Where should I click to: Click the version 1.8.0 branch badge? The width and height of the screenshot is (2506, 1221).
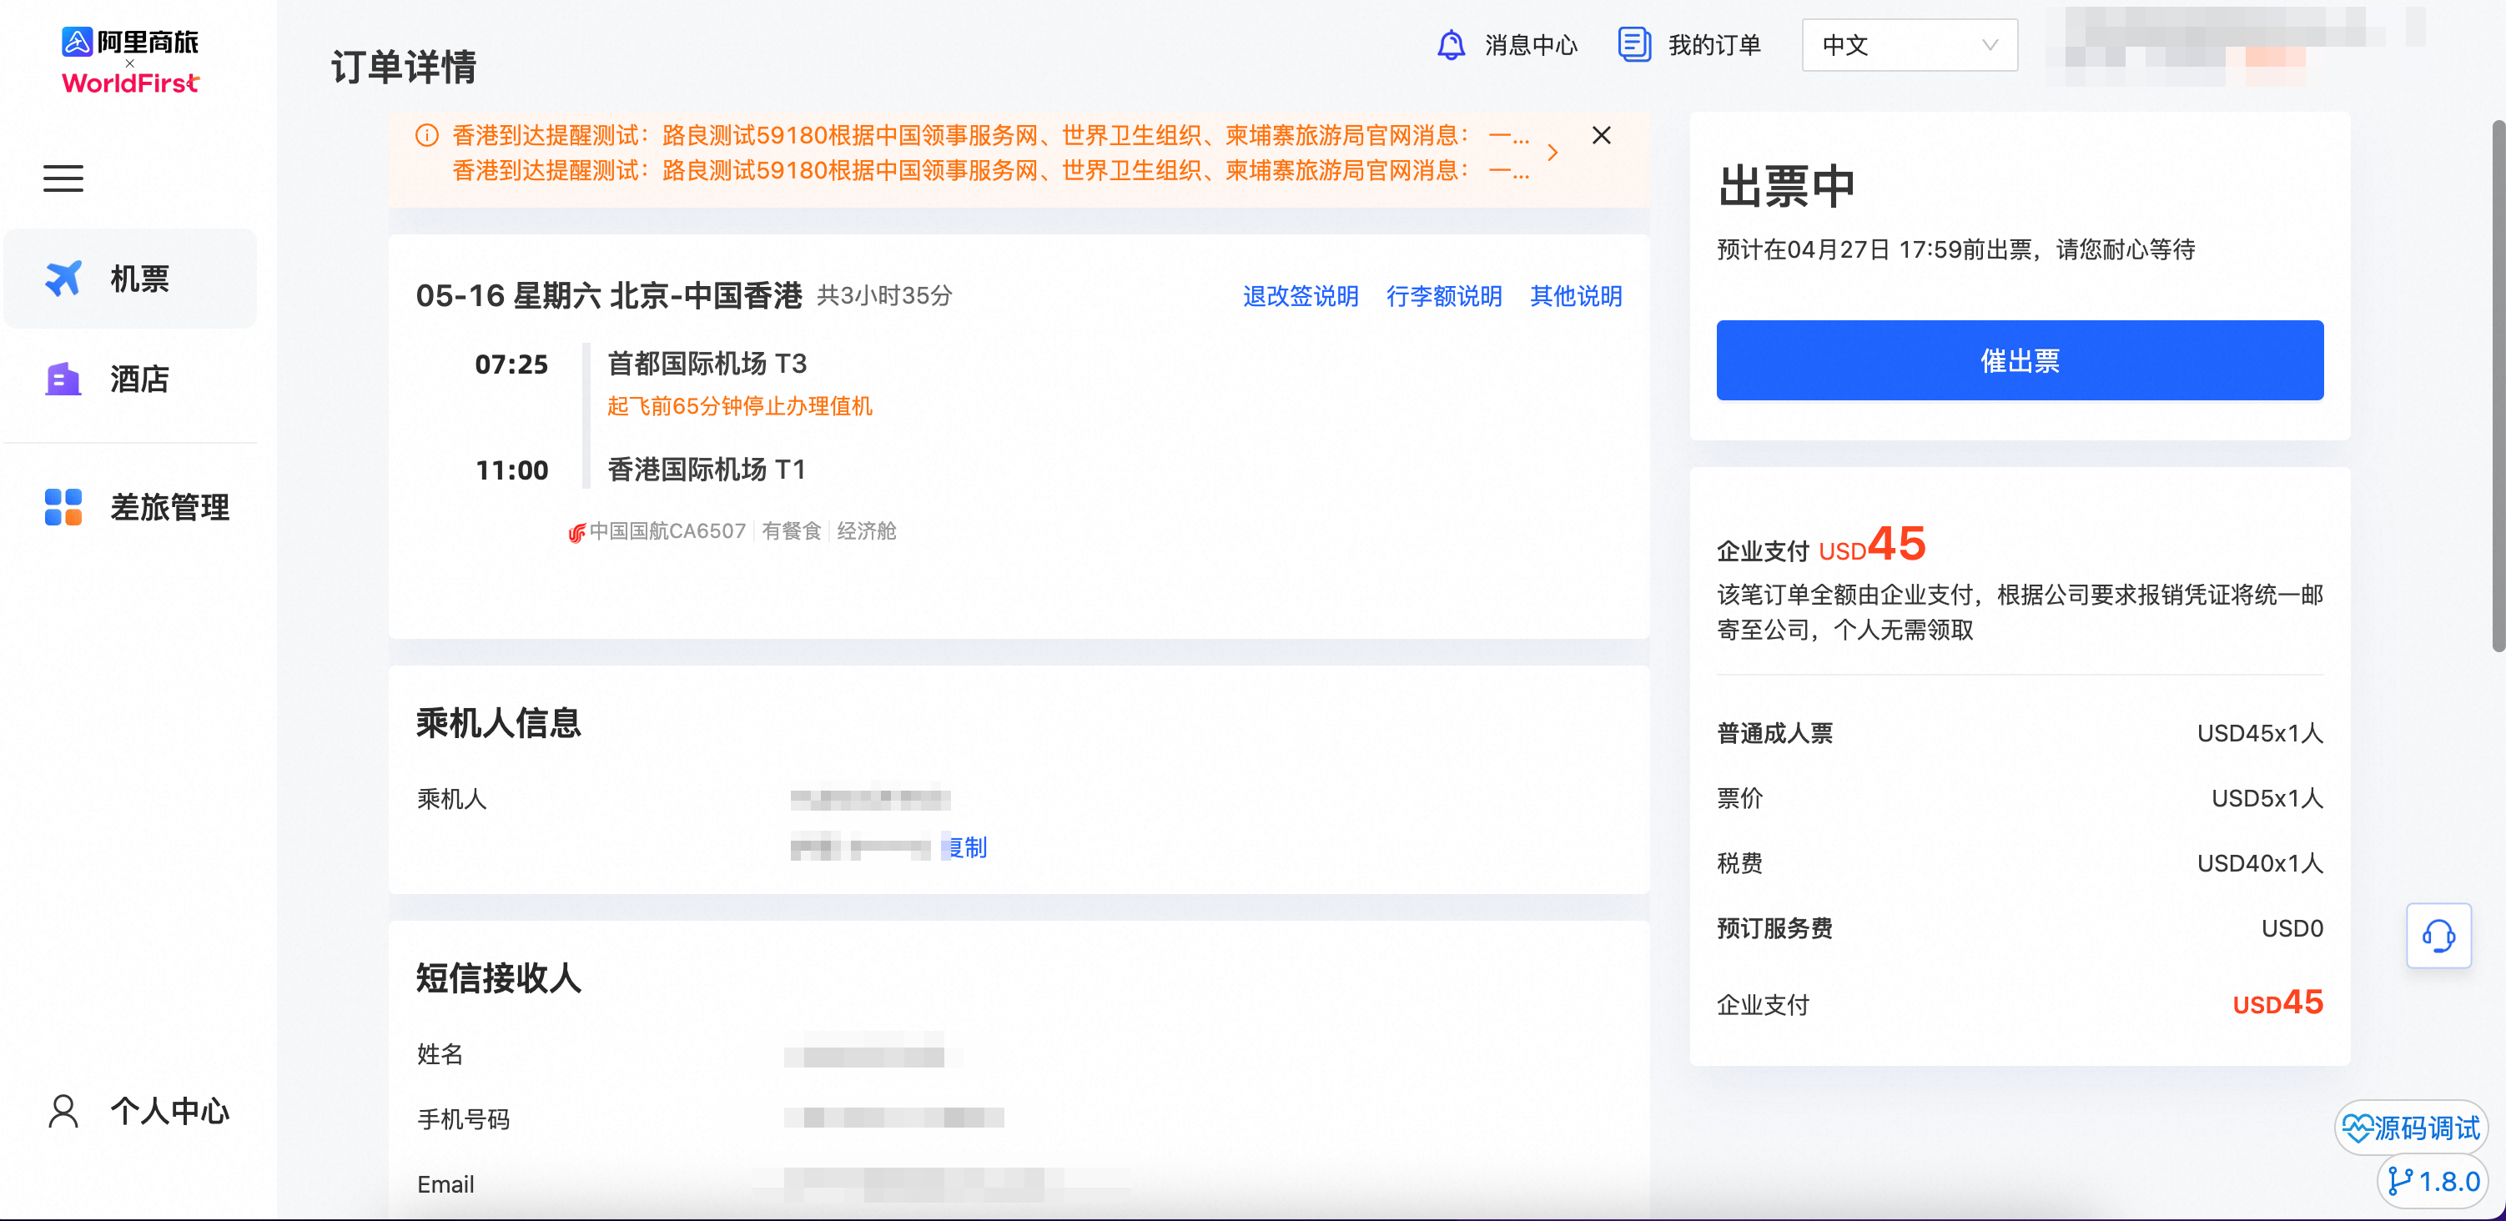pos(2433,1181)
